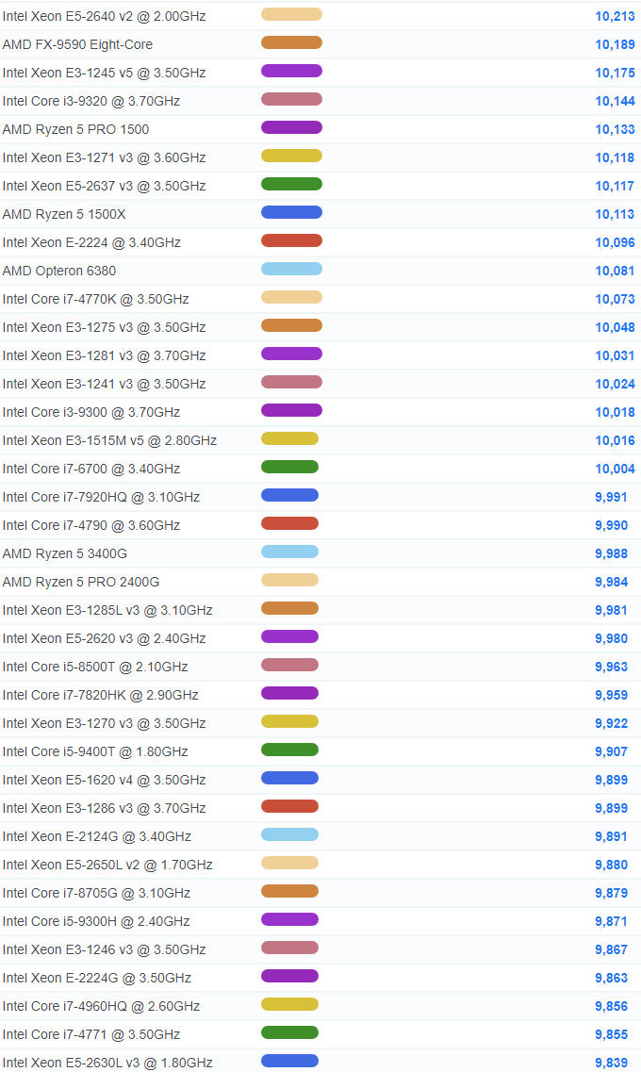Screen dimensions: 641x1072
Task: Click the light blue bar for Opteron 6380
Action: pyautogui.click(x=292, y=269)
